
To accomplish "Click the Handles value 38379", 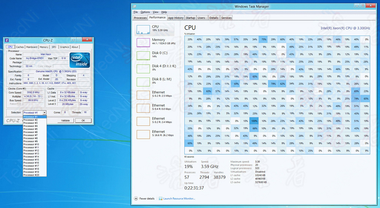I will pos(220,177).
